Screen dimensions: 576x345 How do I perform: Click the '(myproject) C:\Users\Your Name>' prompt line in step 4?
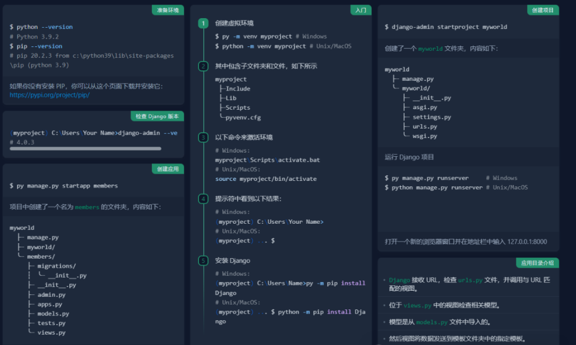(269, 221)
